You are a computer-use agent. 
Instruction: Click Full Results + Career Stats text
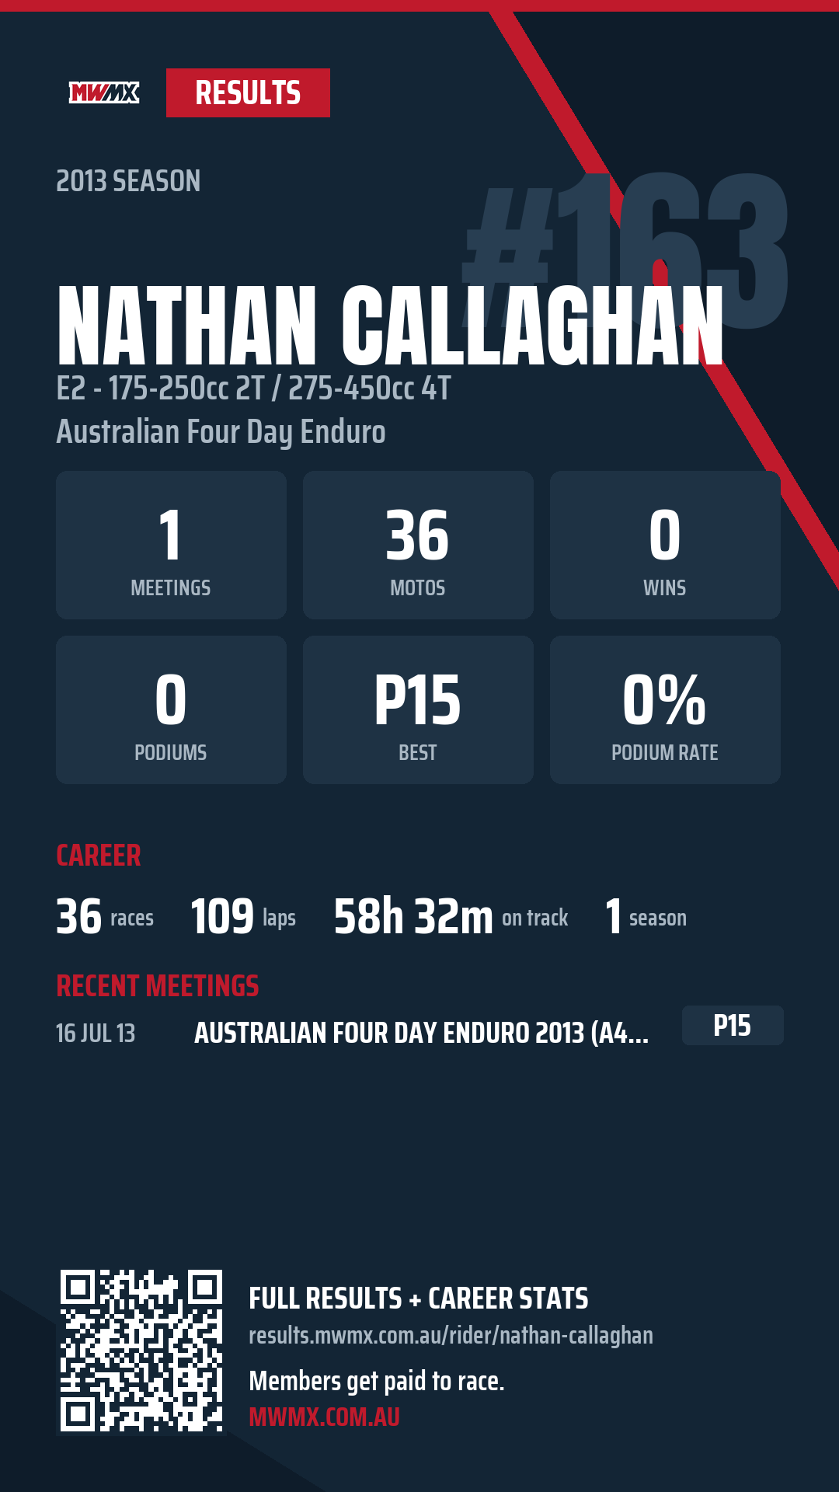419,1299
